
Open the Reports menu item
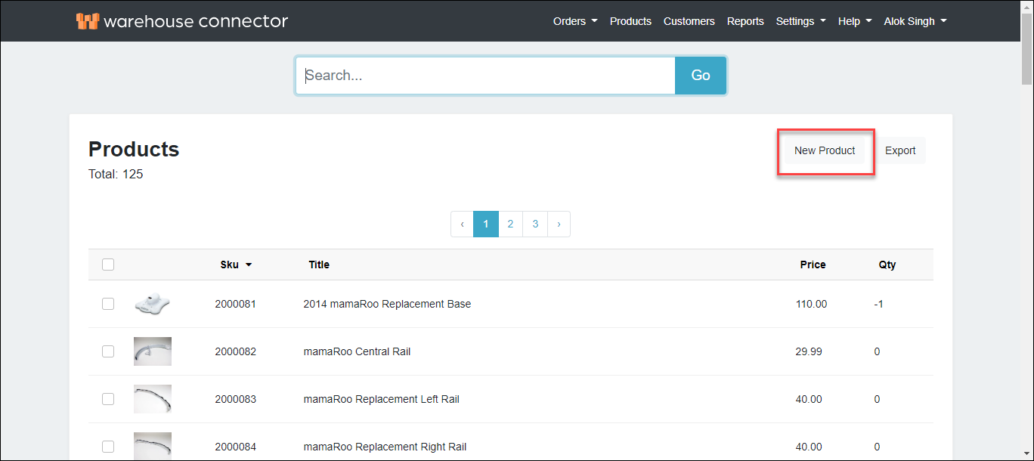[745, 21]
